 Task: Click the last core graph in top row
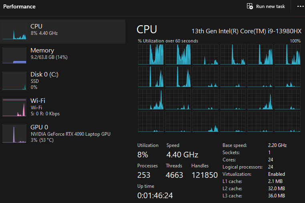point(287,54)
